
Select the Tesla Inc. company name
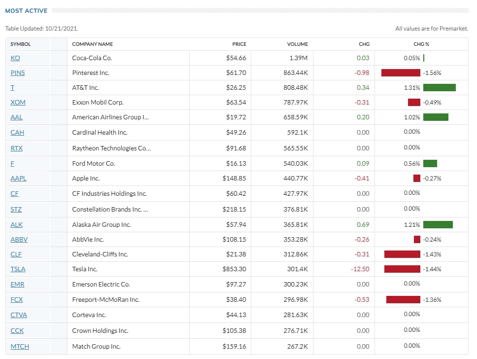85,269
